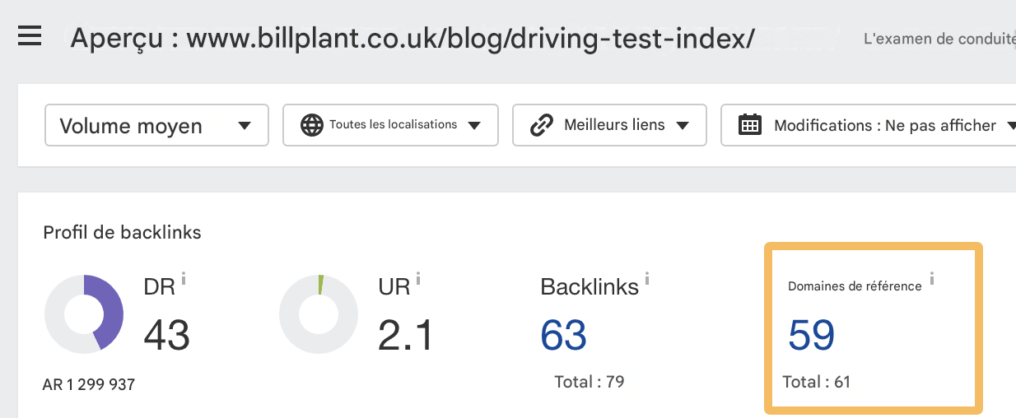Screen dimensions: 1016x418
Task: Open the Volume moyen dropdown
Action: tap(156, 125)
